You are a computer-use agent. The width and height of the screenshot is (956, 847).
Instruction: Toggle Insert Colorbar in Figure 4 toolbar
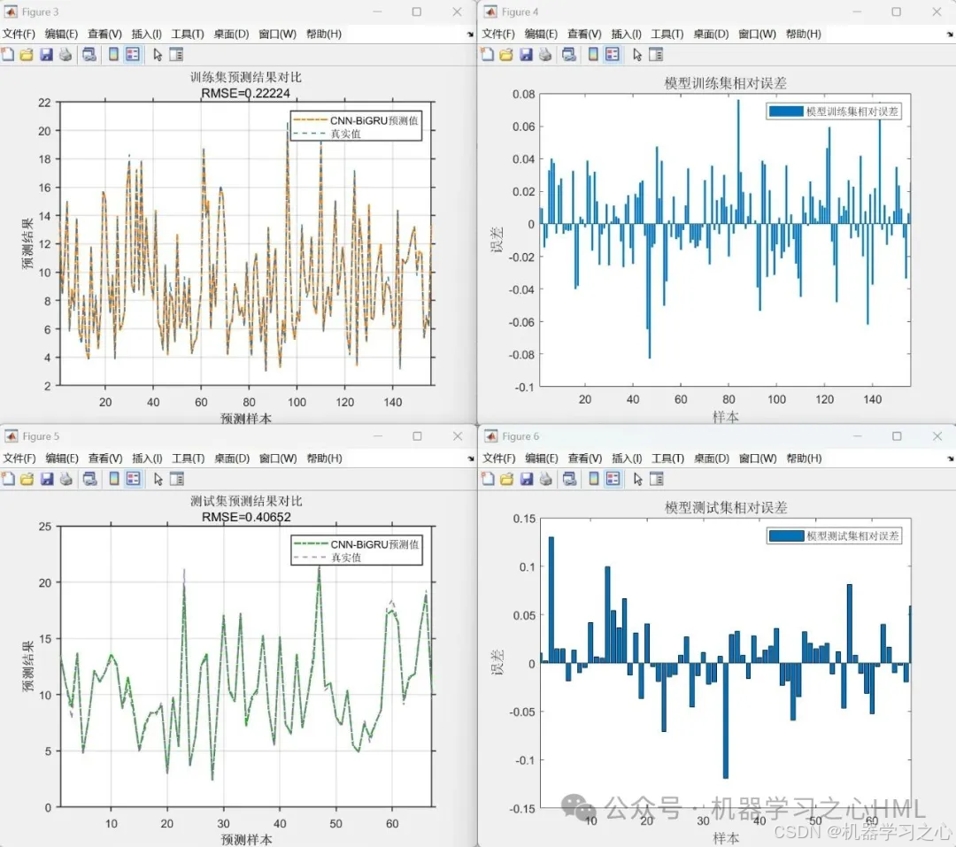(x=593, y=55)
